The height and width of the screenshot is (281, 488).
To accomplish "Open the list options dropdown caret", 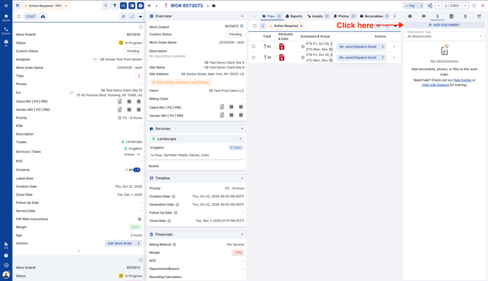I will pos(141,17).
